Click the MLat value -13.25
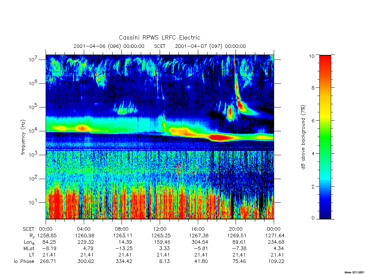The width and height of the screenshot is (365, 274). point(124,249)
